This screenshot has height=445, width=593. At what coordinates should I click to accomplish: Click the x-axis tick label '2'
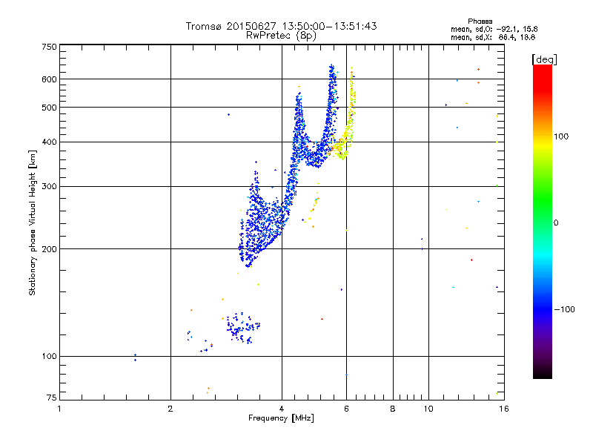pyautogui.click(x=170, y=409)
